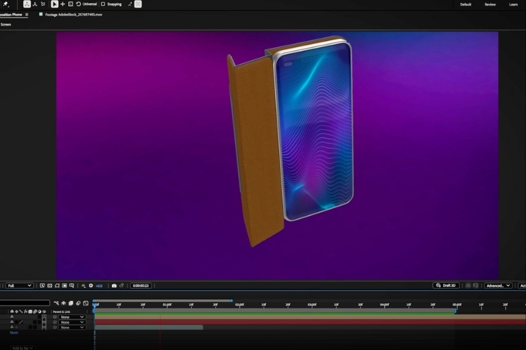Click the Screen breadcrumb label
Viewport: 526px width, 350px height.
(x=5, y=24)
